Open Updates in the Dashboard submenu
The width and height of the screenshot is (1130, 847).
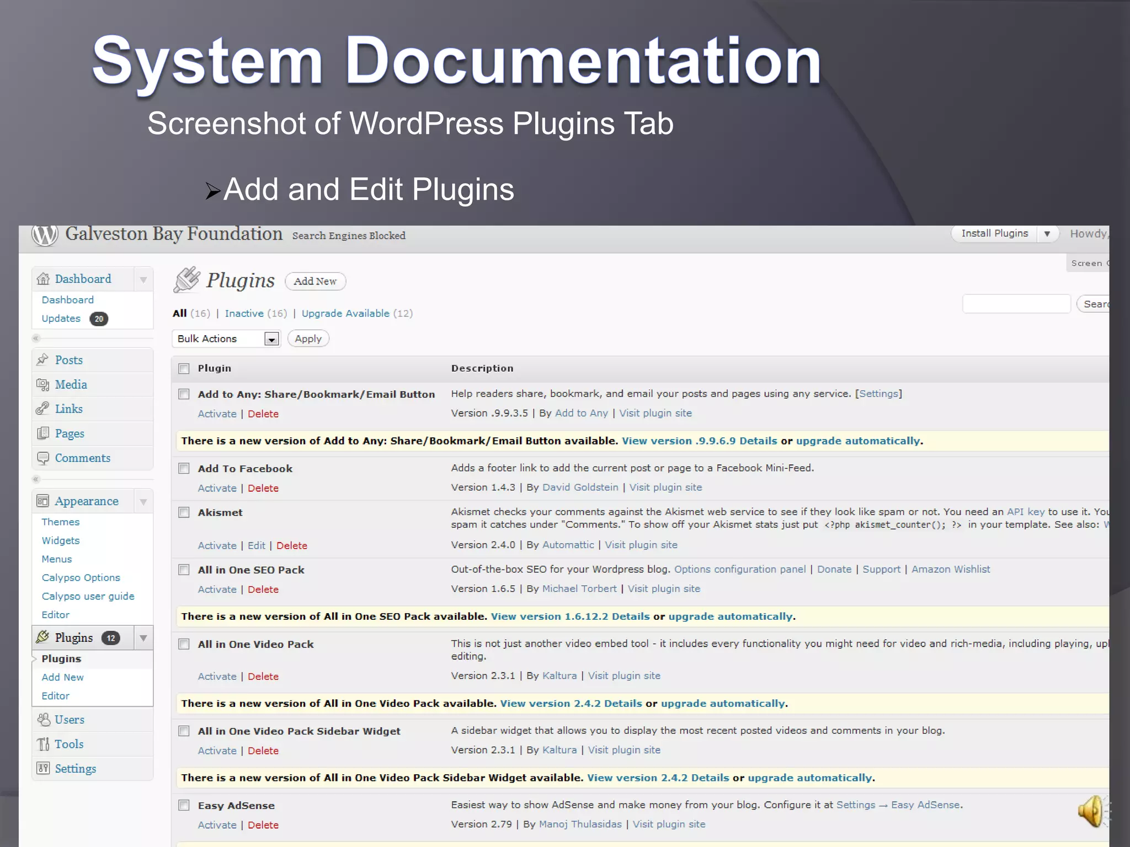61,319
